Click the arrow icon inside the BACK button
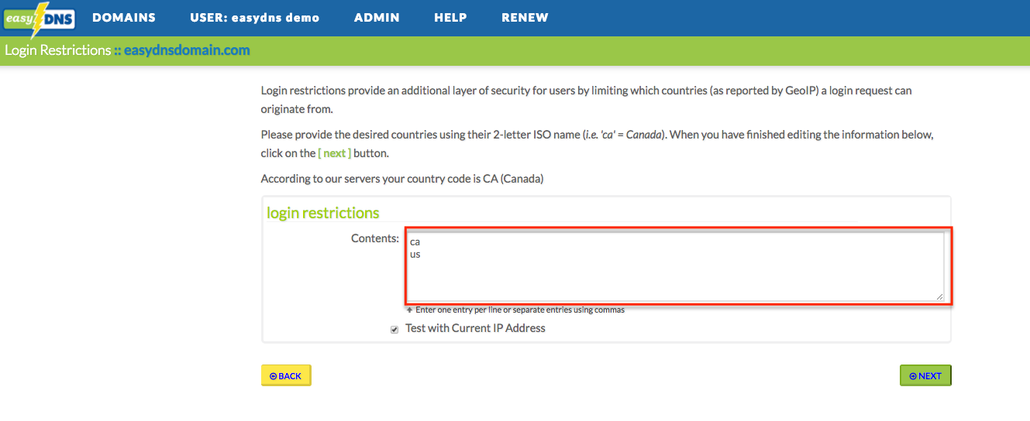The width and height of the screenshot is (1030, 421). point(273,376)
